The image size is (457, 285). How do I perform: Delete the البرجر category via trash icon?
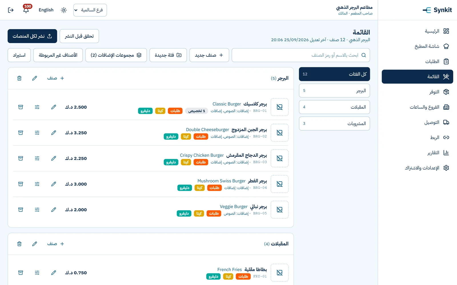[x=19, y=78]
